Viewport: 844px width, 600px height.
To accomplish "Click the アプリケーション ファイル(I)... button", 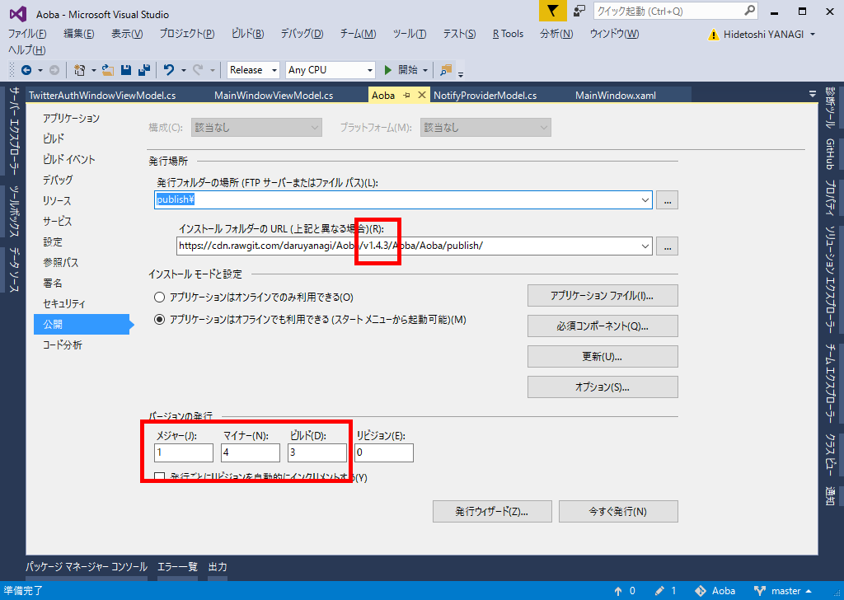I will coord(603,295).
